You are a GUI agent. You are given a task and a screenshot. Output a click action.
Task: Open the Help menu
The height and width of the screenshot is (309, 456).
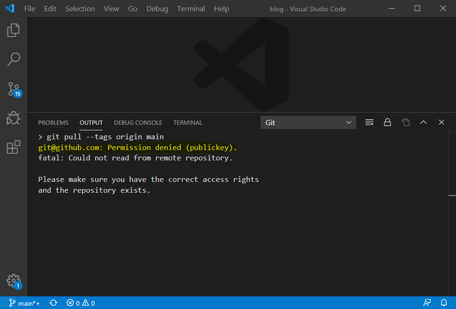coord(222,9)
